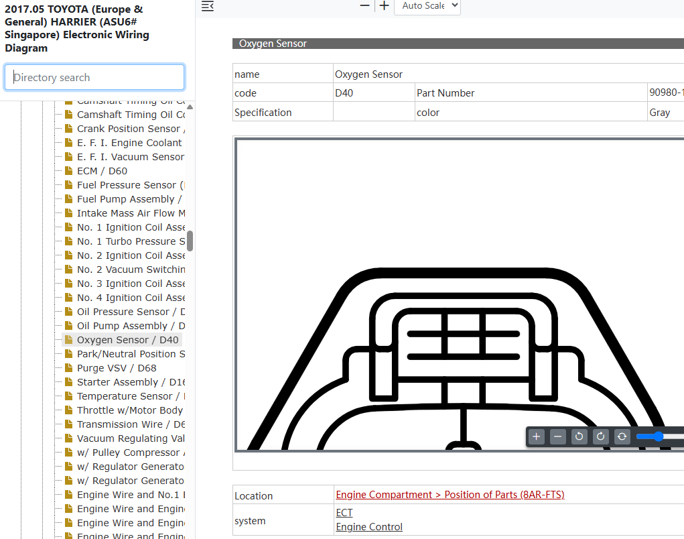This screenshot has height=539, width=684.
Task: Adjust the image viewer zoom slider
Action: click(660, 436)
